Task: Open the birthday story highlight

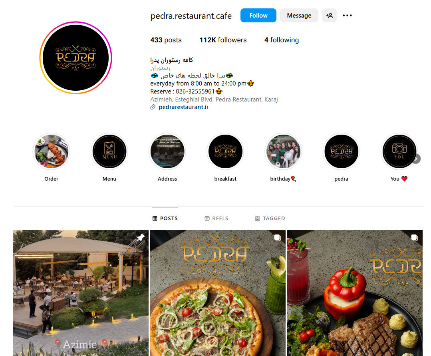Action: (x=283, y=151)
